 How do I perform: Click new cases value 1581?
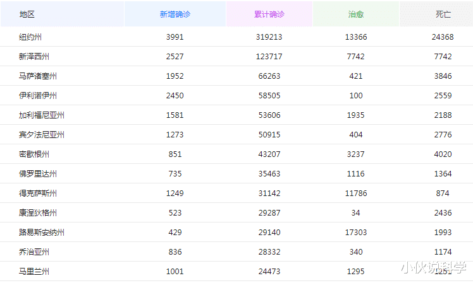175,115
